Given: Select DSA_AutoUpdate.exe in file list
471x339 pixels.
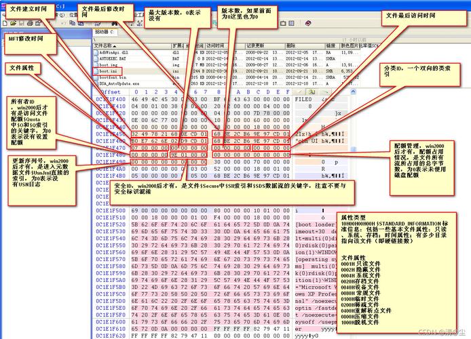Looking at the screenshot, I should click(119, 83).
